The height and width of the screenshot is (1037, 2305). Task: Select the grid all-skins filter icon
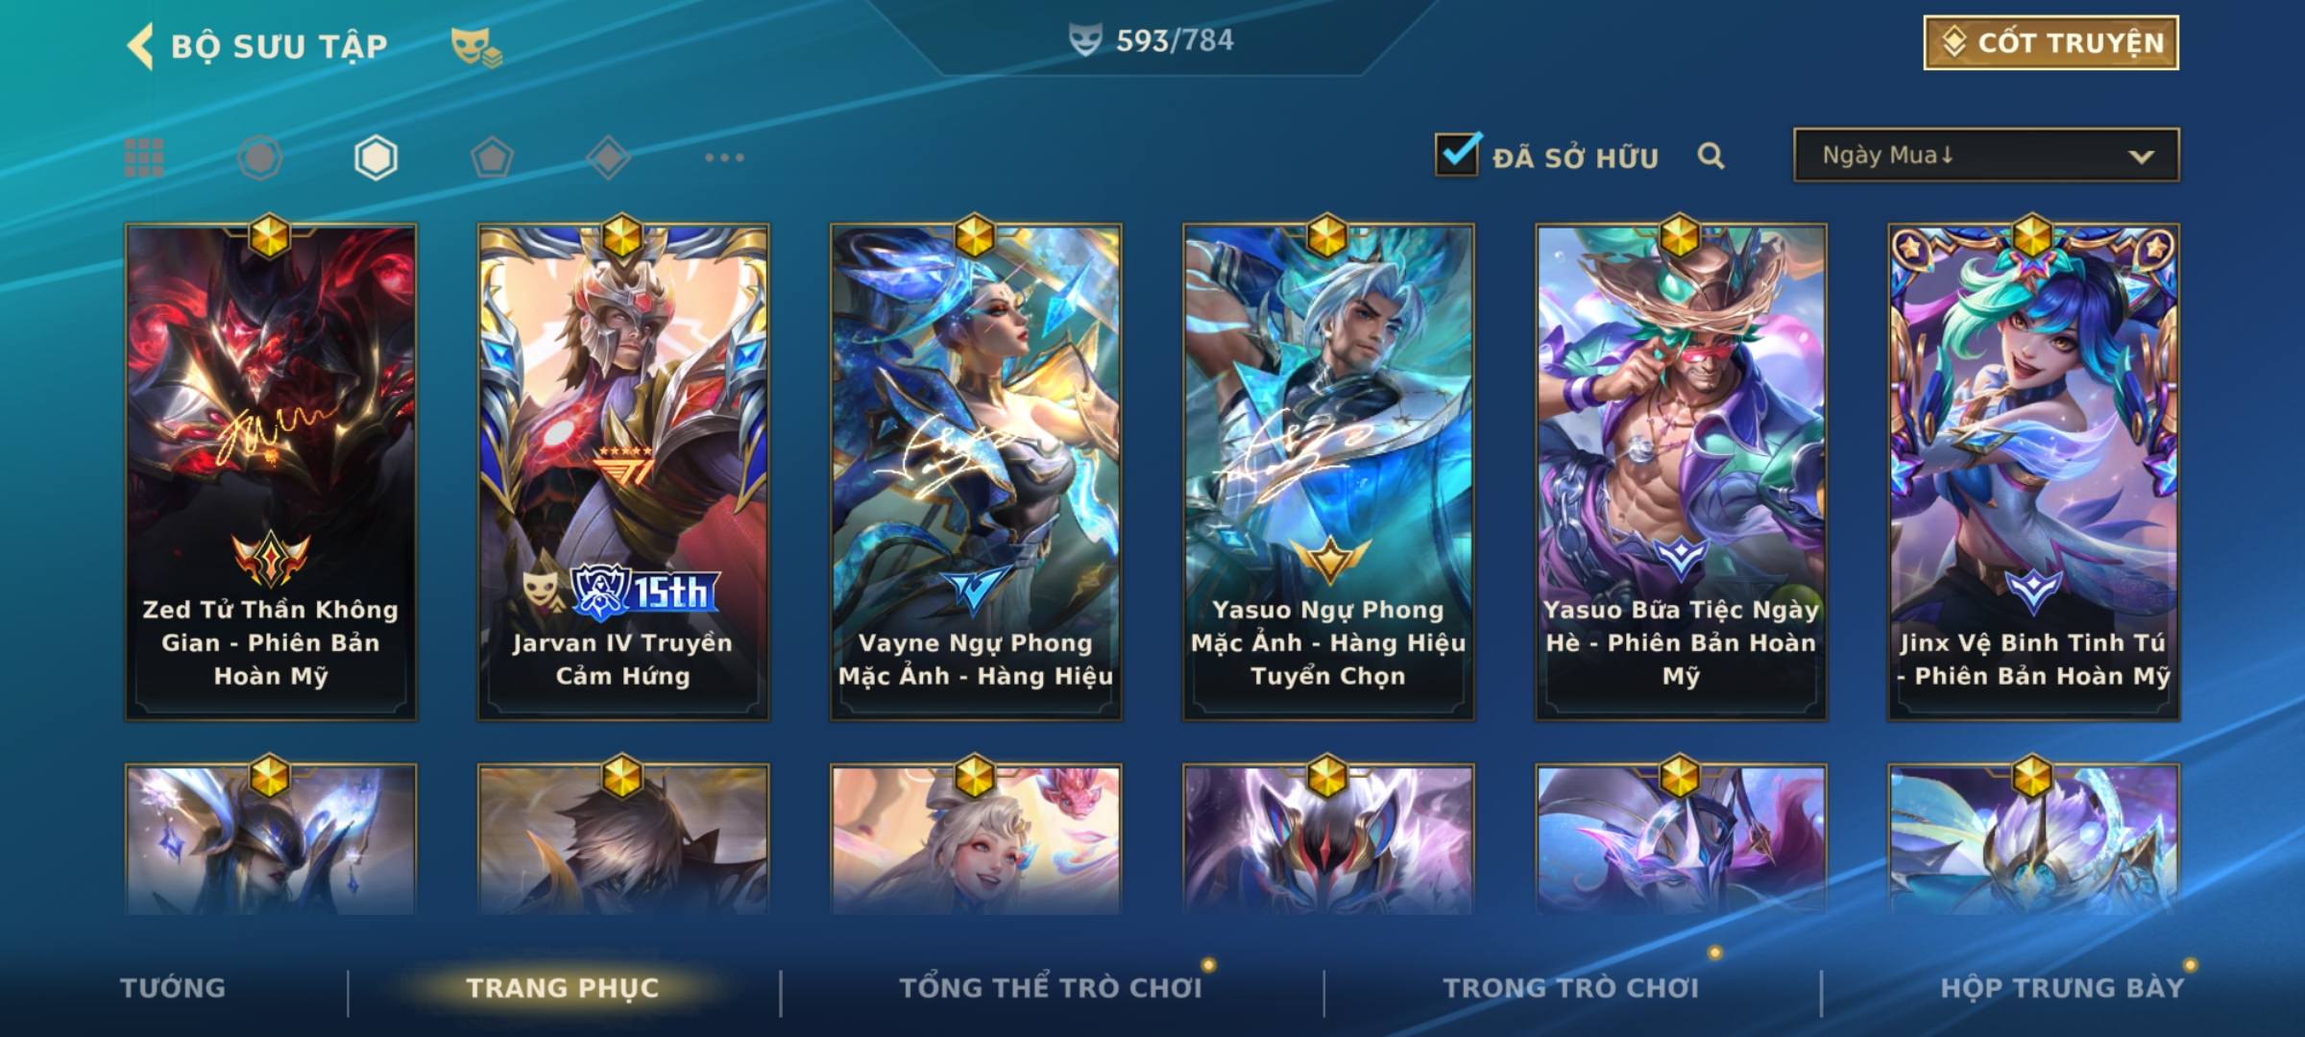point(144,157)
